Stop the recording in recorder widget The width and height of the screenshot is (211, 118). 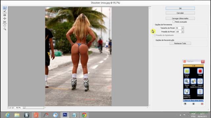200,71
